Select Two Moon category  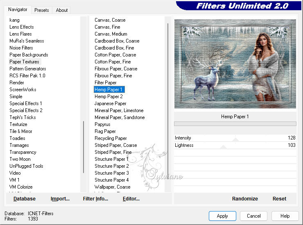(x=20, y=159)
